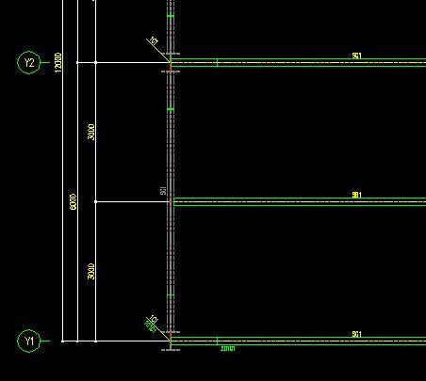Click the green tick mark on the top beam
426x381 pixels.
coord(218,62)
